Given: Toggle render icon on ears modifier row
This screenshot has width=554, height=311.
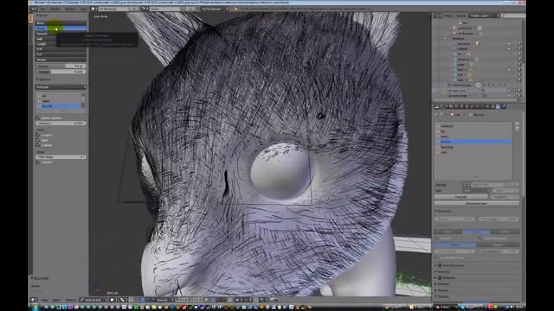Looking at the screenshot, I should (x=519, y=80).
